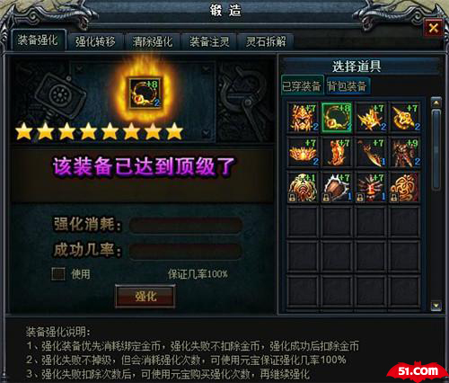Click the 强化 enhance button
This screenshot has width=449, height=383.
(x=145, y=297)
